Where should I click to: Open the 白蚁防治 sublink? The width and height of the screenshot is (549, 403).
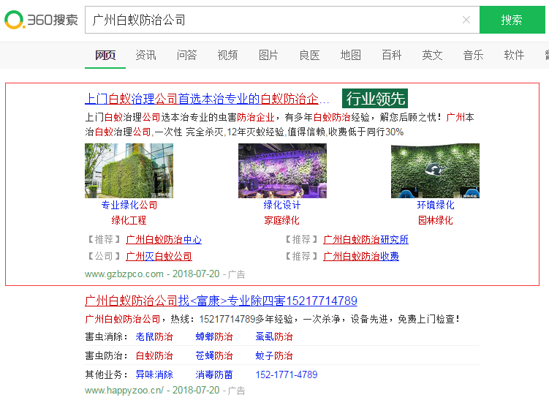pos(154,355)
